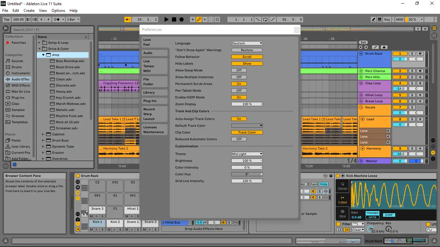
Task: Toggle the Loop switch in the transport bar
Action: pos(265,20)
